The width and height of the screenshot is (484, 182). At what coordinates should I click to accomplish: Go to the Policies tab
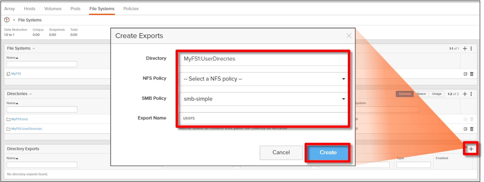pyautogui.click(x=131, y=9)
